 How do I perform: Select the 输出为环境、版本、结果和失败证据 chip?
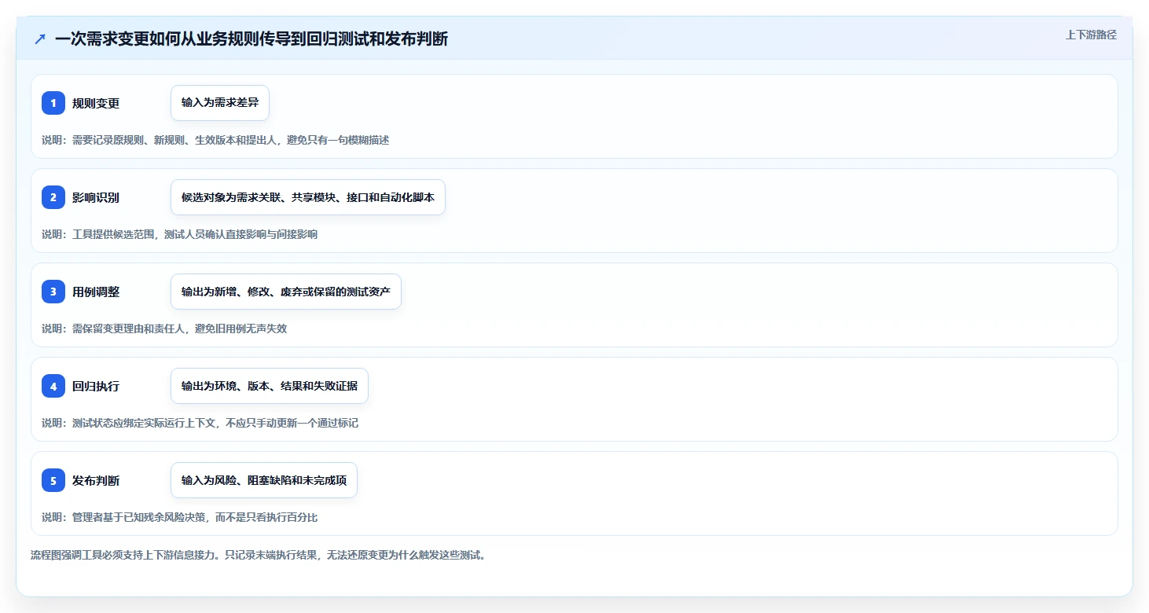(x=270, y=386)
